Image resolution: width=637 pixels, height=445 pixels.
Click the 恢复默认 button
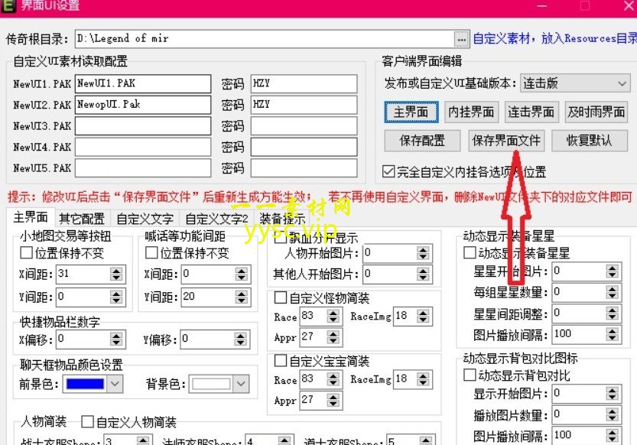point(589,141)
